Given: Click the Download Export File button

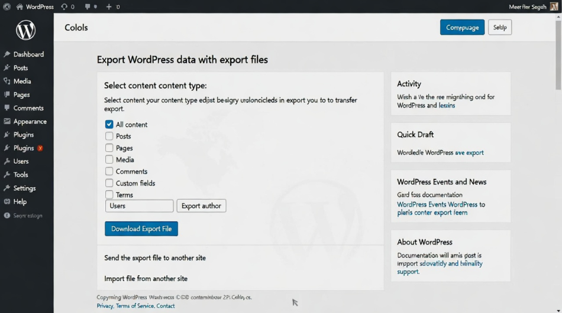Looking at the screenshot, I should click(141, 229).
